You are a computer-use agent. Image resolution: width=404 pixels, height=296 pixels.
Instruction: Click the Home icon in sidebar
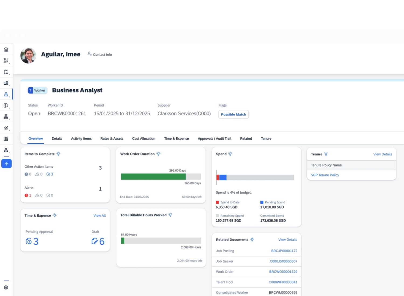6,50
